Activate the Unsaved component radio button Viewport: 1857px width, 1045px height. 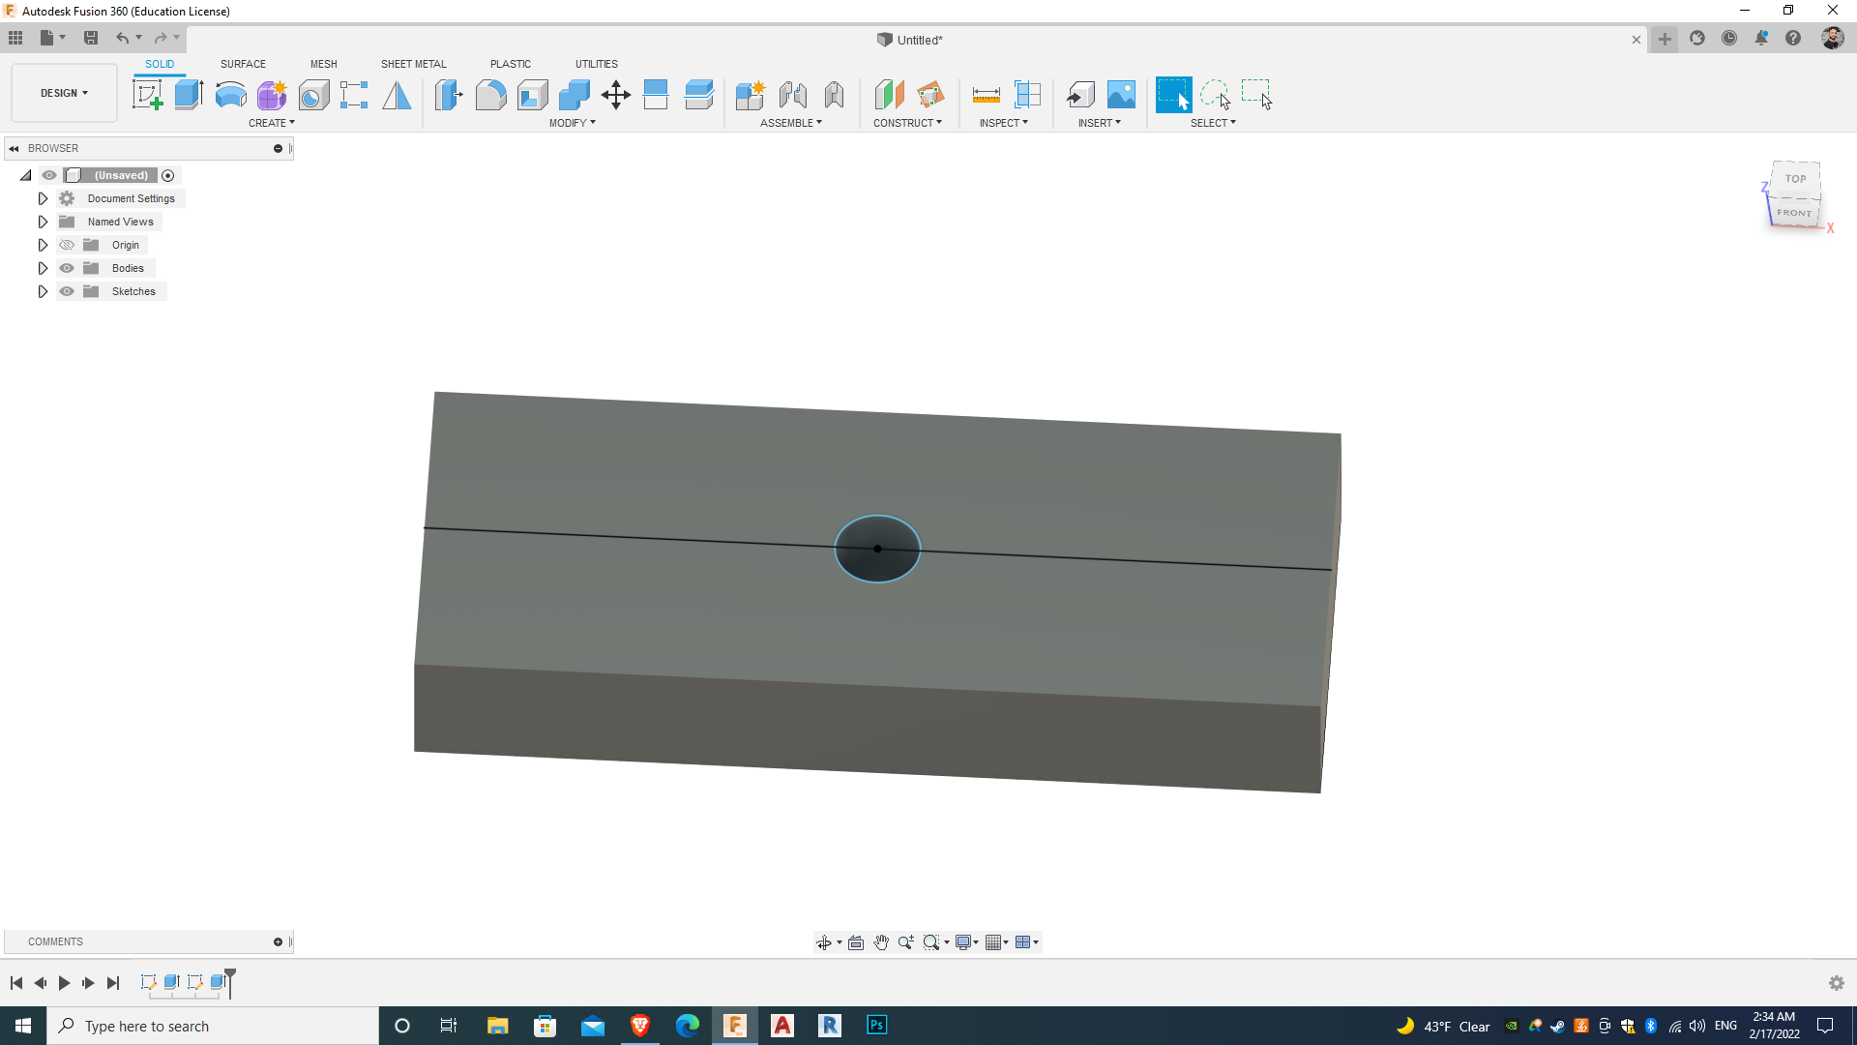pos(168,175)
